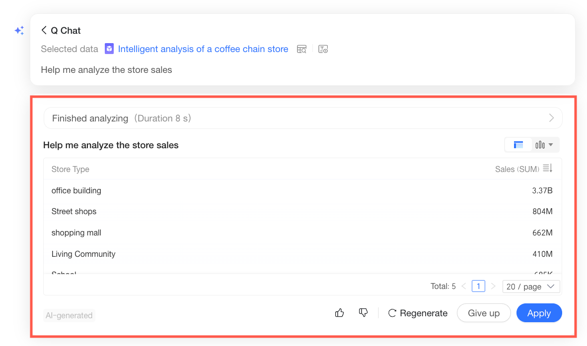Click the Store Type column header
This screenshot has width=587, height=346.
coord(71,169)
